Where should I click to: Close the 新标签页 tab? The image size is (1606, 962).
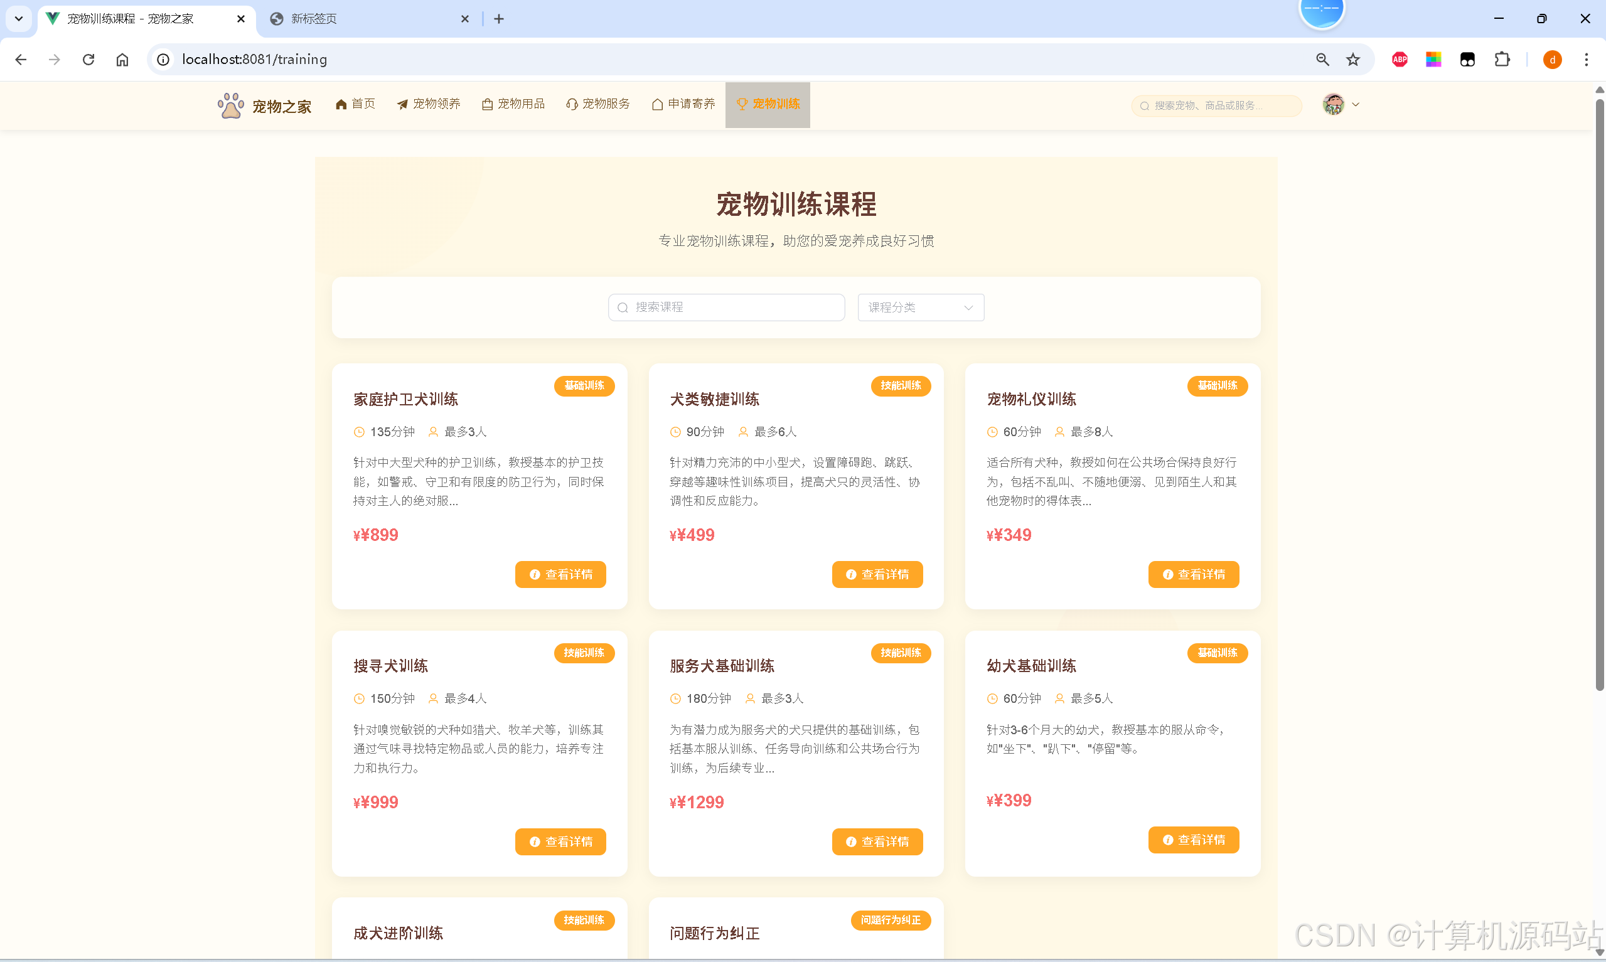coord(464,19)
